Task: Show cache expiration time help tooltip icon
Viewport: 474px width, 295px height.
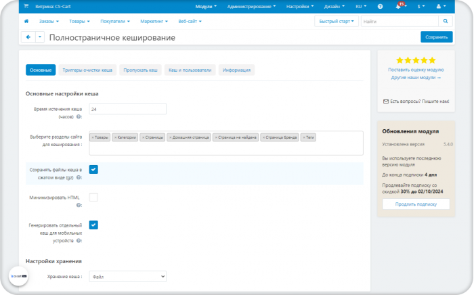Action: click(x=79, y=117)
